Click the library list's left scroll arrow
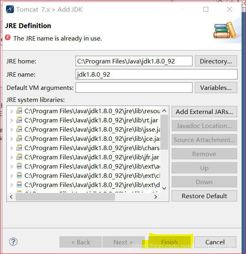The image size is (246, 254). [11, 197]
